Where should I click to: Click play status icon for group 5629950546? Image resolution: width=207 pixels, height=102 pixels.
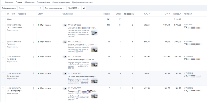(x=39, y=42)
